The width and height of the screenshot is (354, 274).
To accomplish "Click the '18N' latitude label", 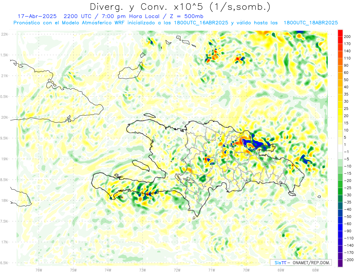I will tap(4, 200).
